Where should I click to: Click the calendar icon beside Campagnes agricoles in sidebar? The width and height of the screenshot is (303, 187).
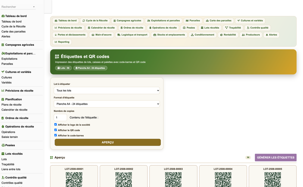pyautogui.click(x=3, y=45)
